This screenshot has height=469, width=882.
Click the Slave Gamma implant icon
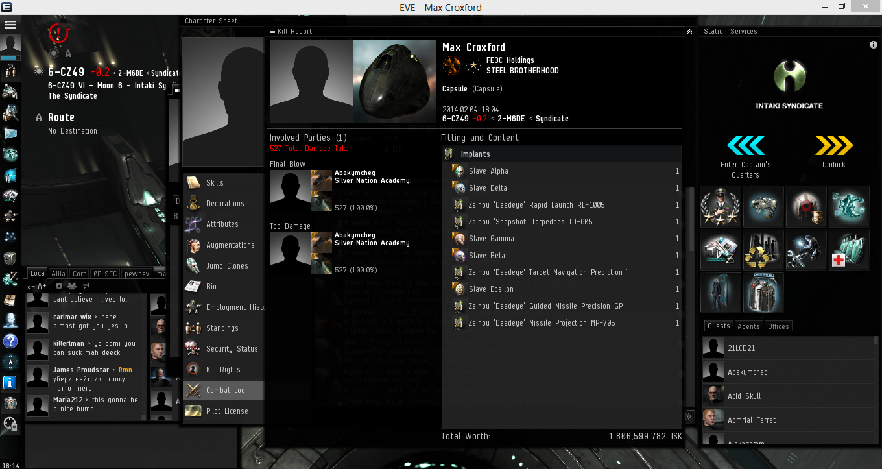459,239
